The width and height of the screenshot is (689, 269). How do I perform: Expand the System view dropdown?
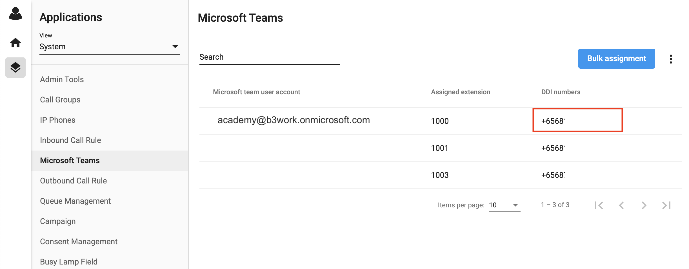pyautogui.click(x=110, y=47)
